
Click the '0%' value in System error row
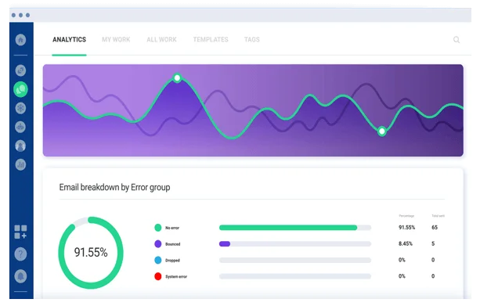[x=402, y=276]
